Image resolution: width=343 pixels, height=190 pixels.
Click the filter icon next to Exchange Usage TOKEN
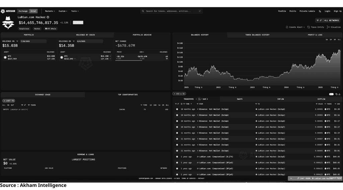coord(29,105)
